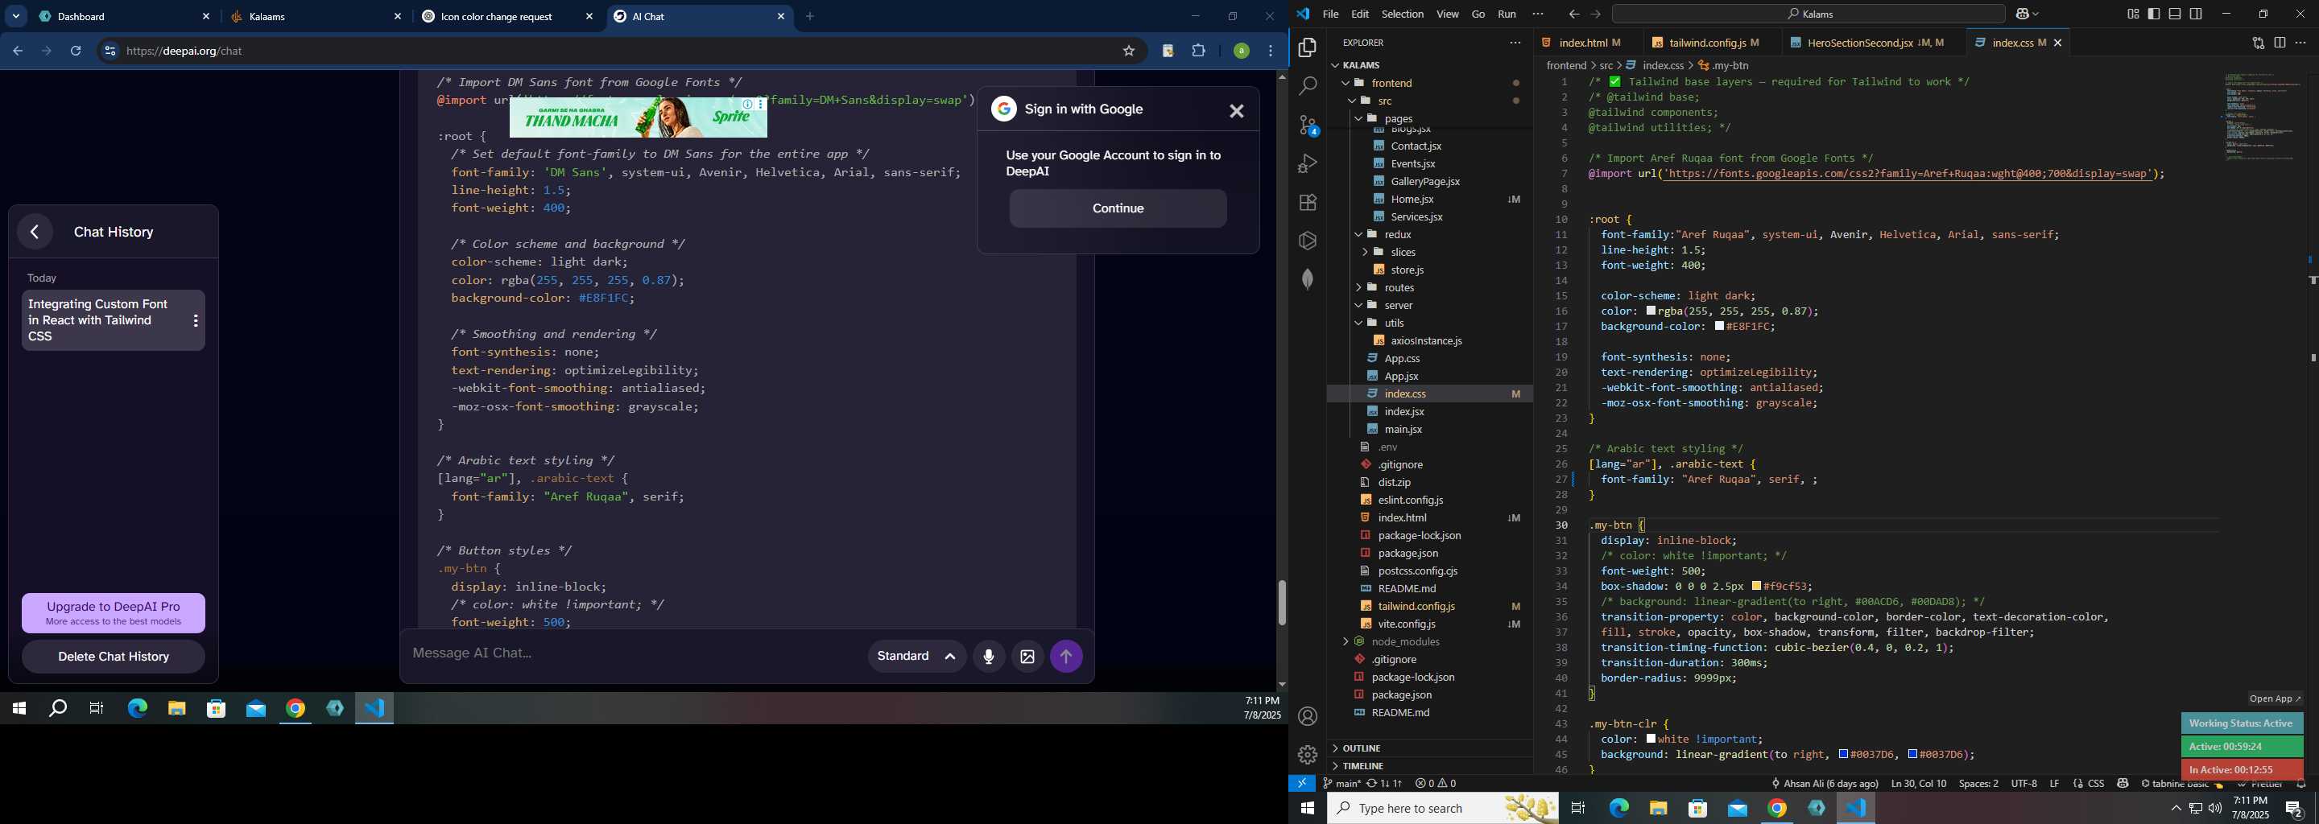
Task: Switch to the tailwind.config.js editor tab
Action: tap(1706, 43)
